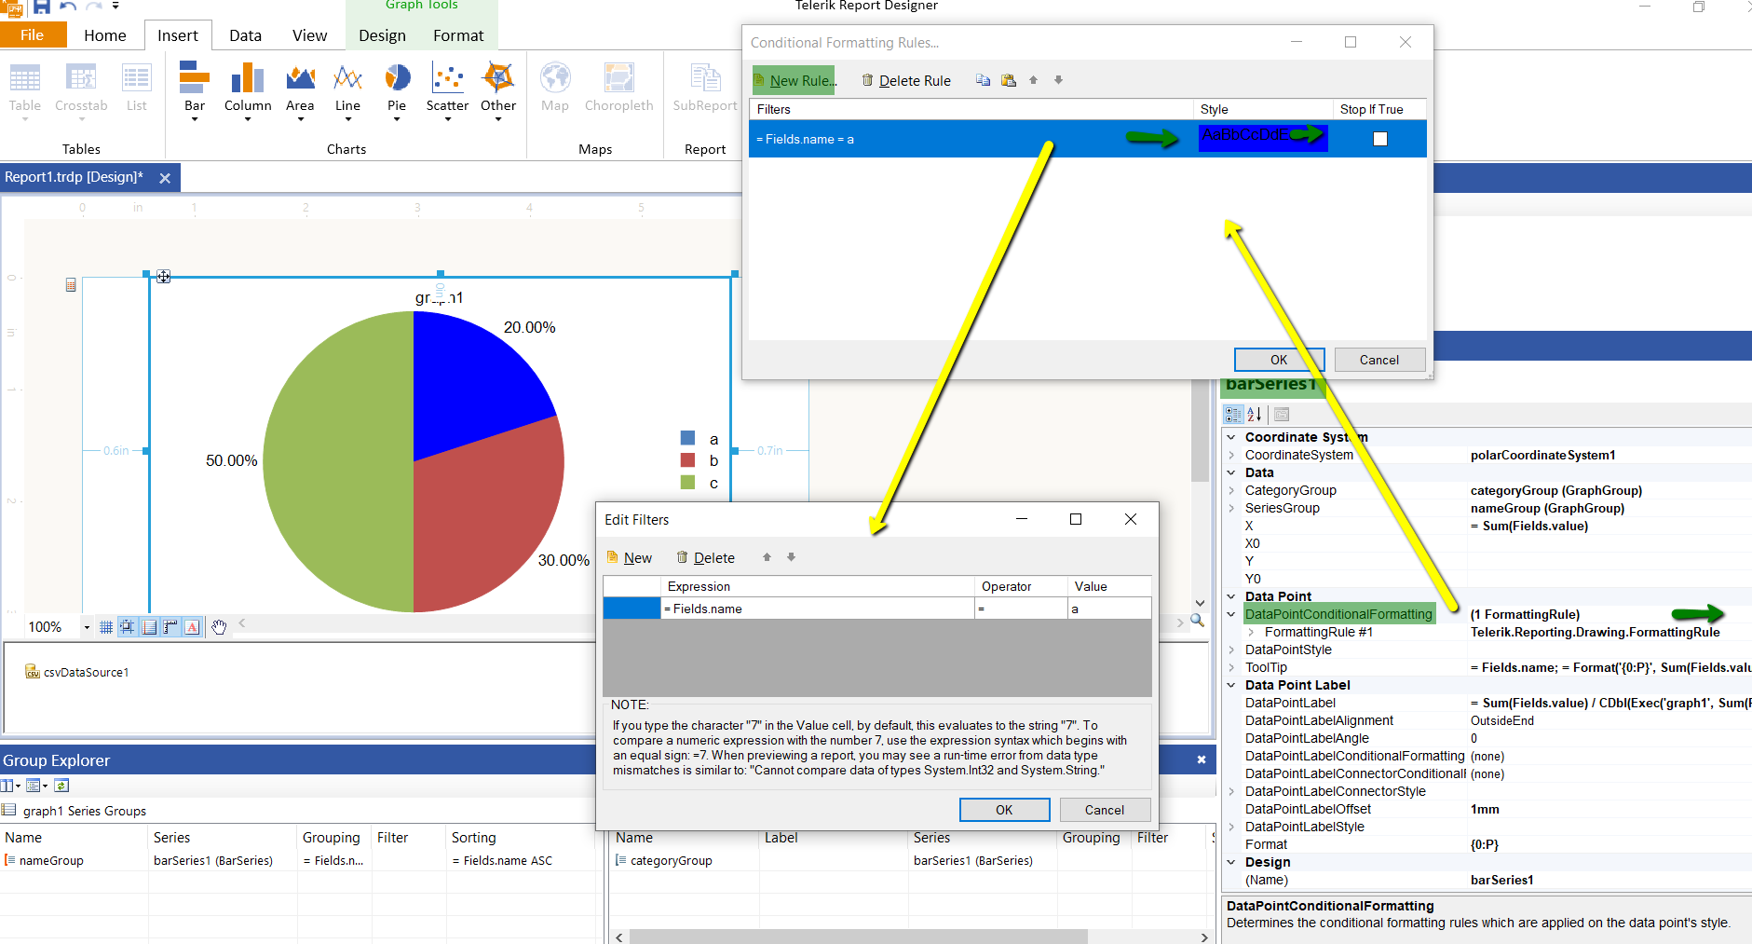Click the Delete Rule button
The width and height of the screenshot is (1752, 944).
[x=906, y=80]
